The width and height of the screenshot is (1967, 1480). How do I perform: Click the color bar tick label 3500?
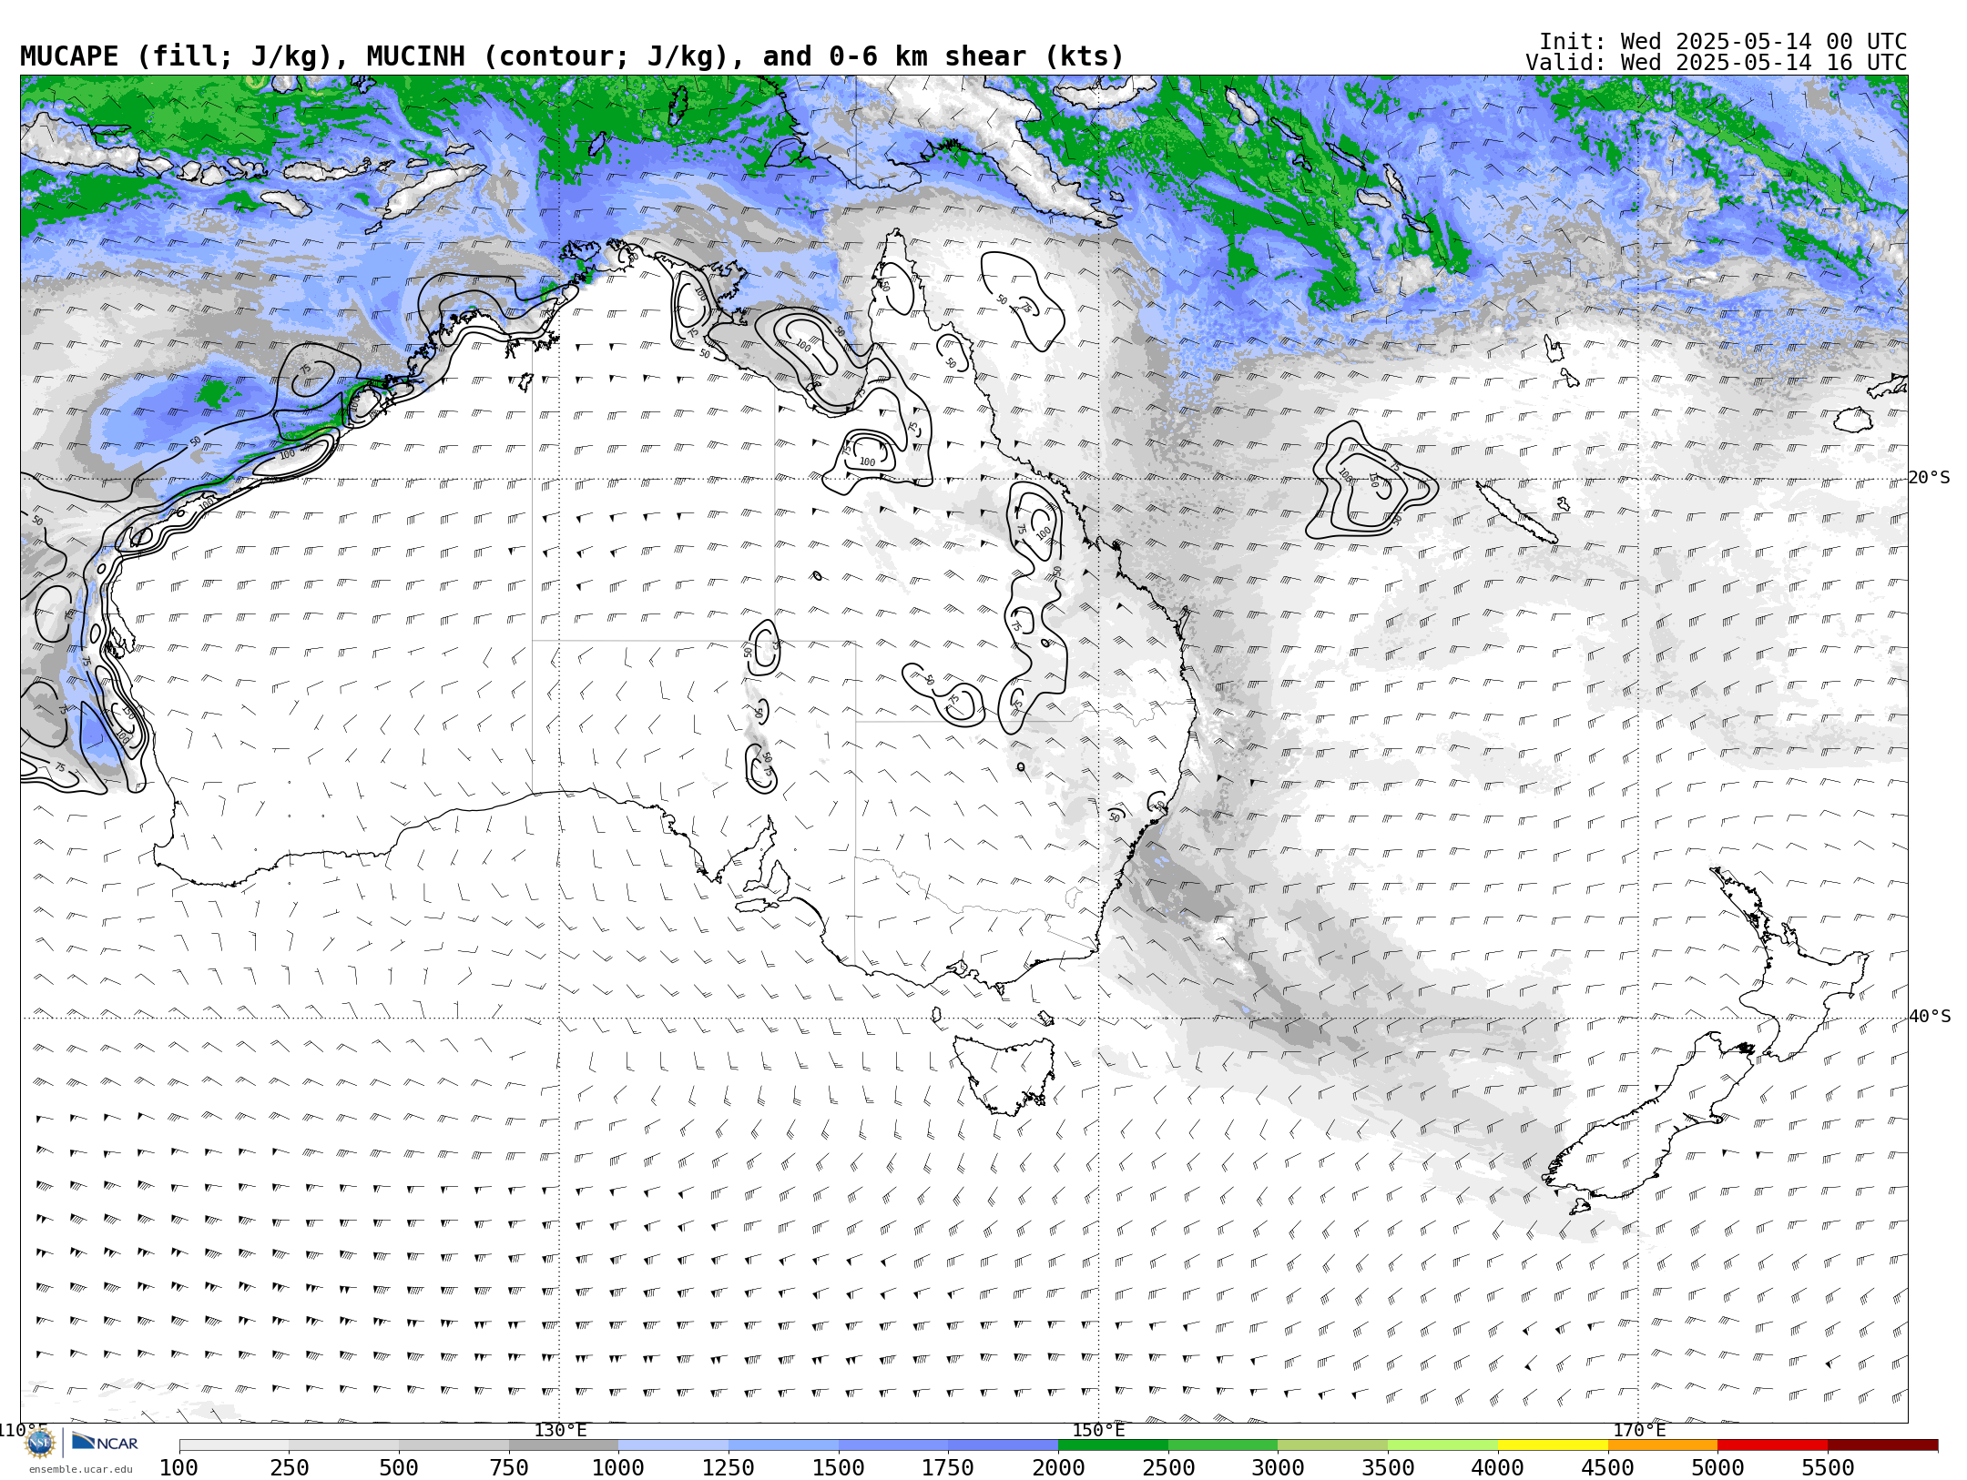pyautogui.click(x=1388, y=1467)
